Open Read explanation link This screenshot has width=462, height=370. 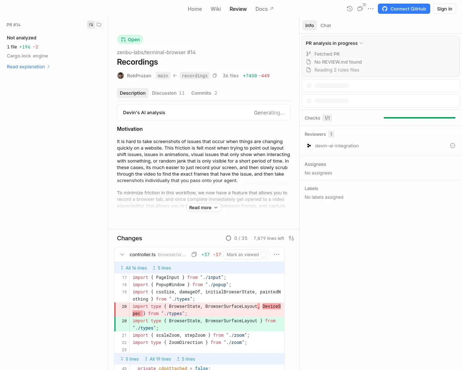(x=28, y=66)
